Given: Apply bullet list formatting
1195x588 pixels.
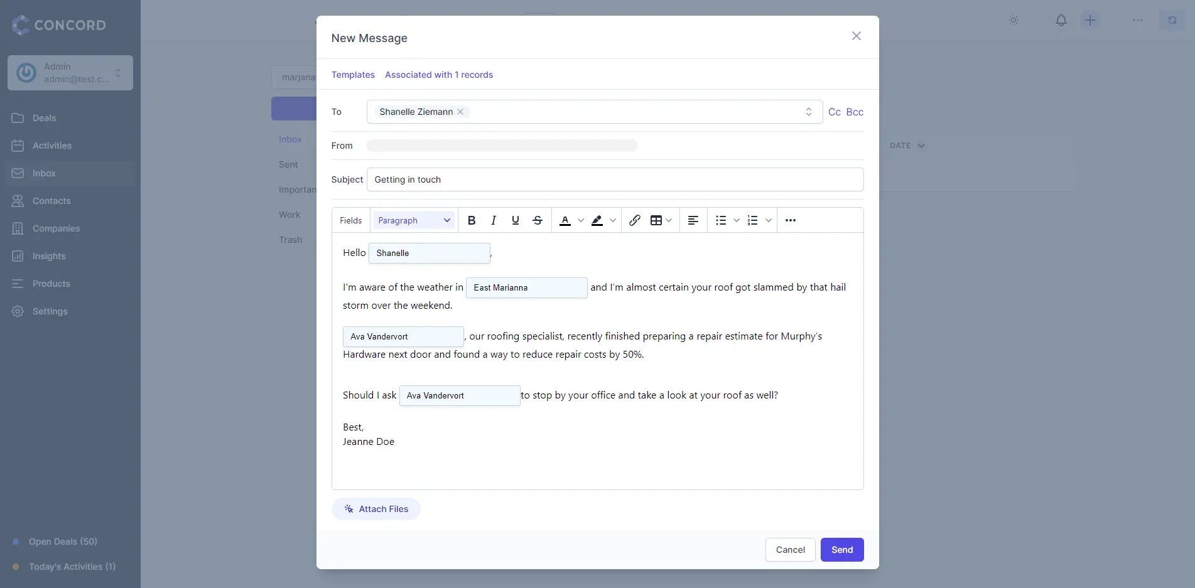Looking at the screenshot, I should point(721,220).
